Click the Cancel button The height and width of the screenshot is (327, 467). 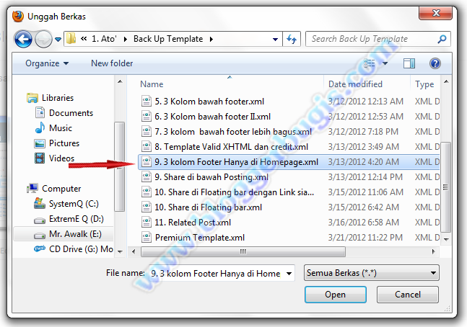(x=407, y=295)
